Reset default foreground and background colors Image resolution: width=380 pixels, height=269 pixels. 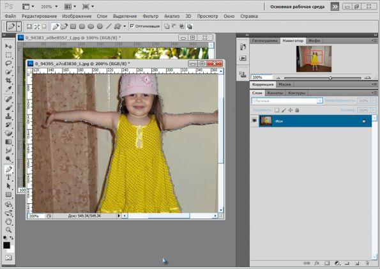(x=5, y=238)
